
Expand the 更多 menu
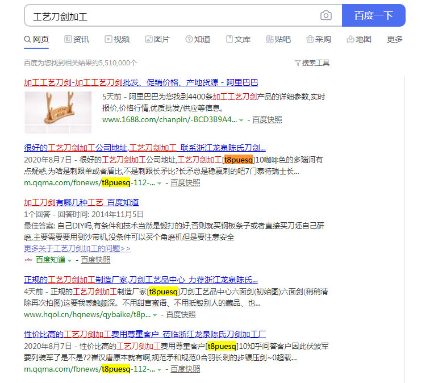pos(394,39)
